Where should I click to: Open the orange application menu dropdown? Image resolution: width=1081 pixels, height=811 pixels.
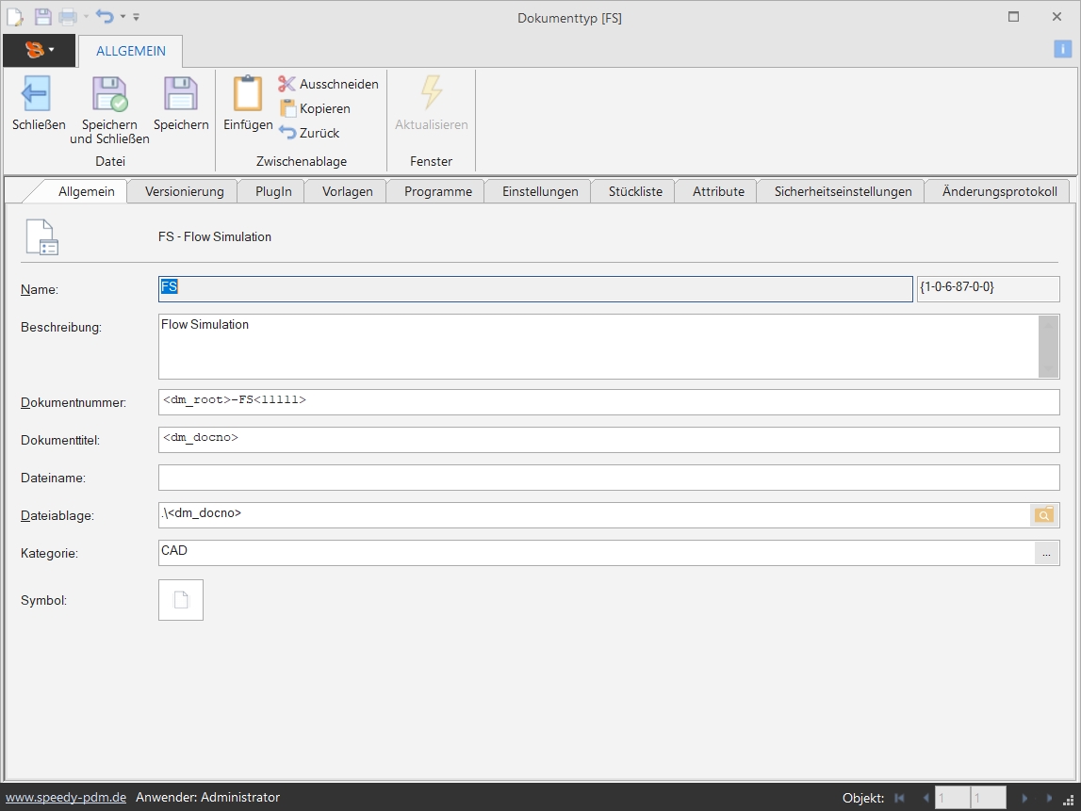[39, 50]
